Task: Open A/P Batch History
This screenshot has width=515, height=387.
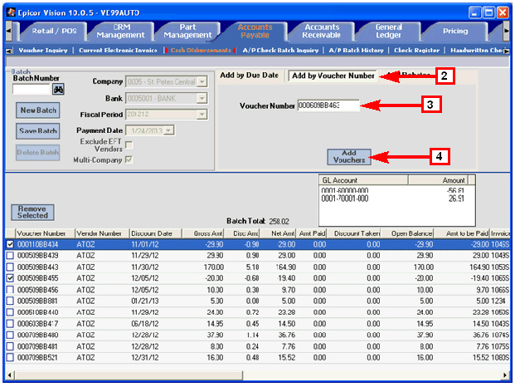Action: point(356,51)
